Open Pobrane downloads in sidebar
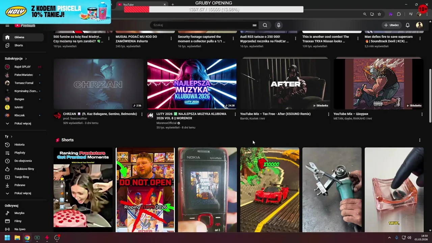Screen dimensions: 432x243 [x=23, y=185]
